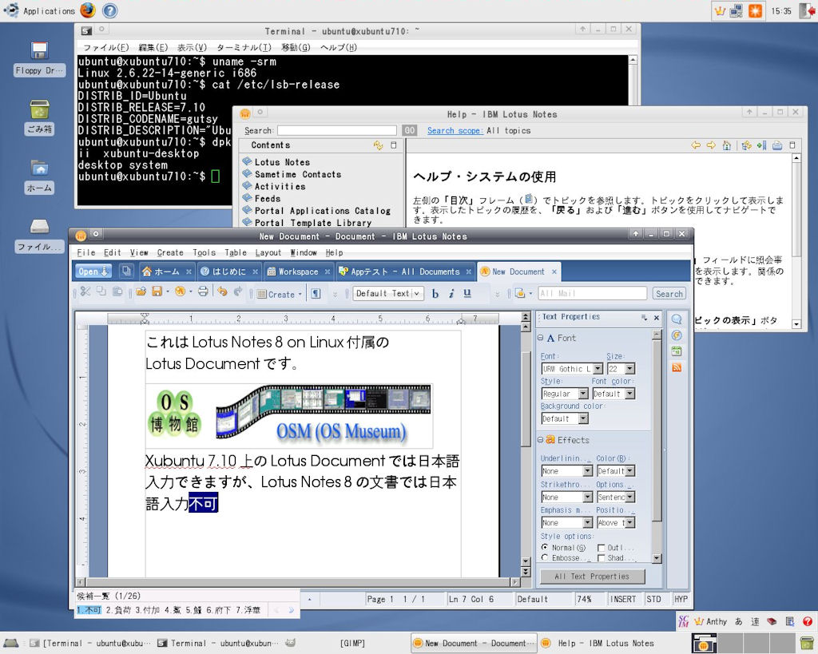Apply underline with the u icon

click(467, 294)
